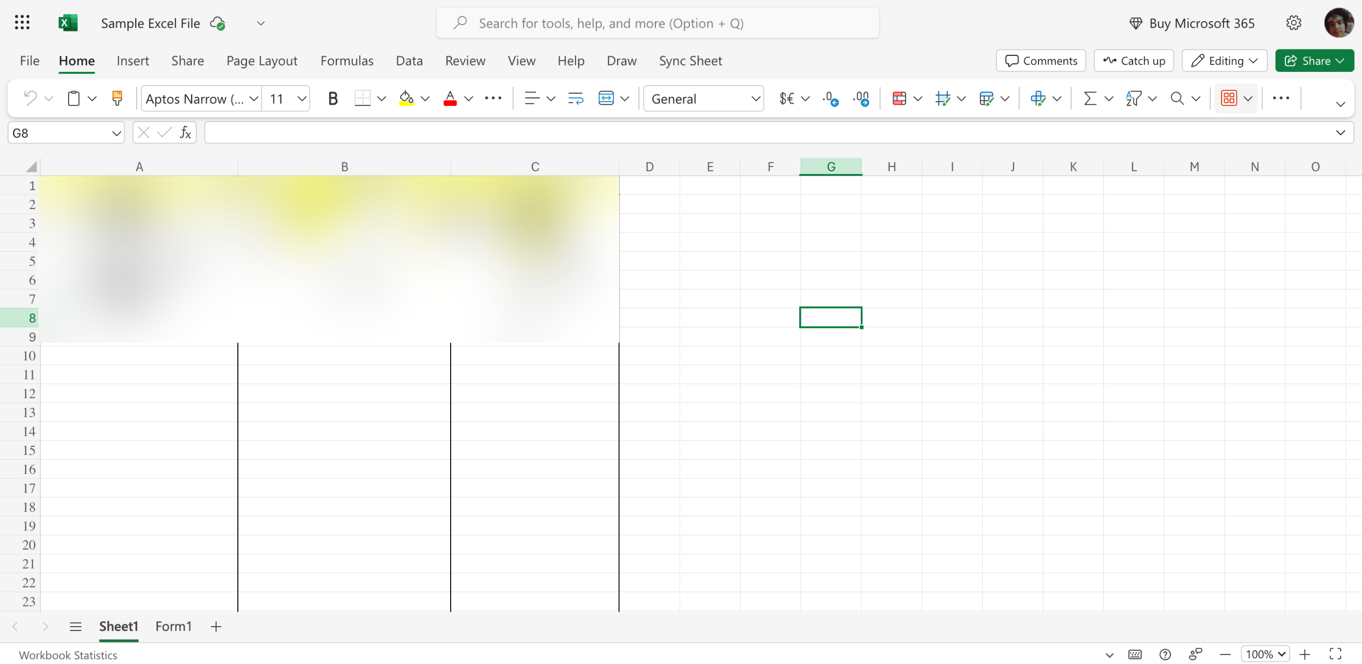Click the Undo arrow icon

pos(30,98)
